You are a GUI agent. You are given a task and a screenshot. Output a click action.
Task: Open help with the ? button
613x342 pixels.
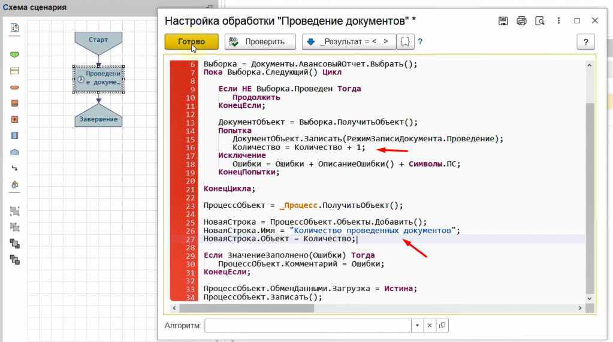(585, 42)
